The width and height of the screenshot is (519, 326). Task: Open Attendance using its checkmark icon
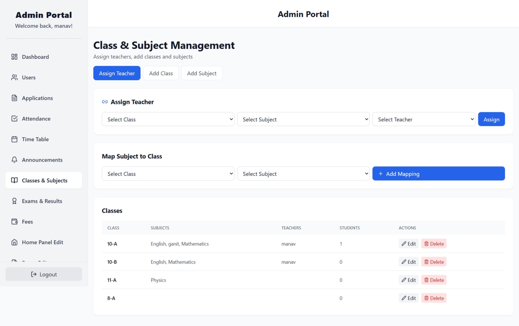14,118
